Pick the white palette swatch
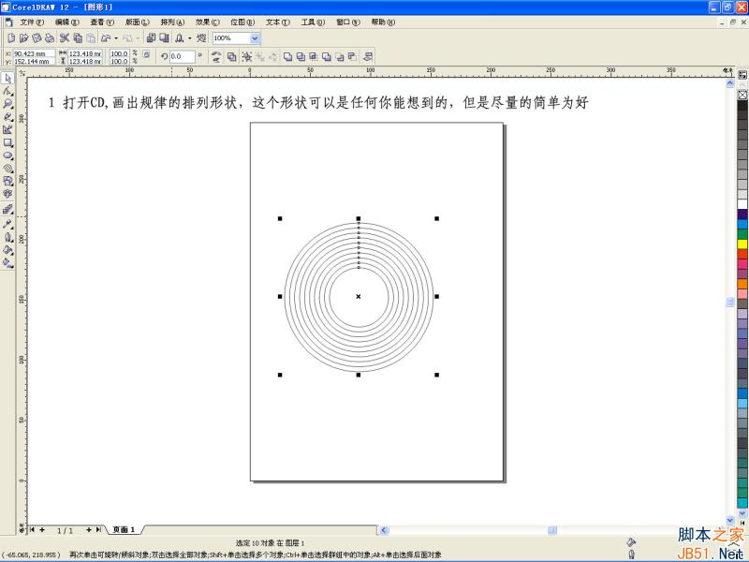The width and height of the screenshot is (749, 562). pos(742,204)
